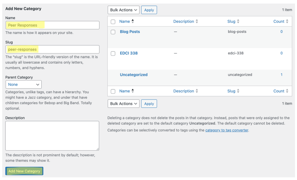Click sort arrows beside bottom Name header
Image resolution: width=297 pixels, height=180 pixels.
(133, 91)
